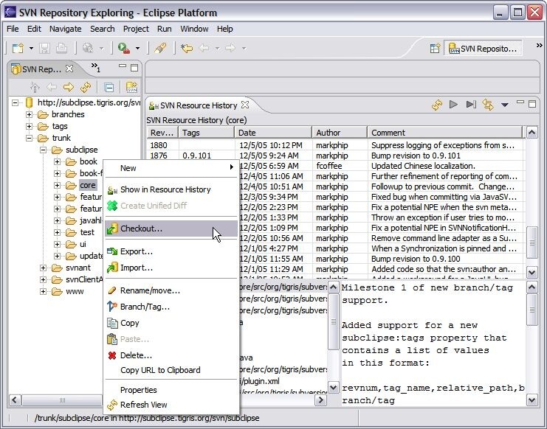This screenshot has width=547, height=429.
Task: Open the New submenu in context menu
Action: pyautogui.click(x=171, y=168)
